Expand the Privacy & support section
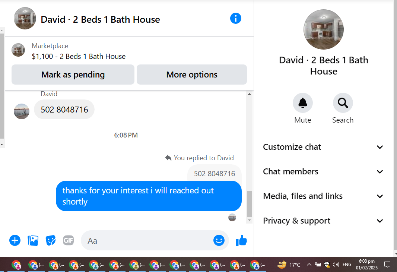The width and height of the screenshot is (397, 272). point(323,221)
